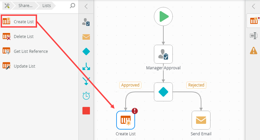This screenshot has width=260, height=140.
Task: Select the Decision diamond favorite icon
Action: click(86, 51)
